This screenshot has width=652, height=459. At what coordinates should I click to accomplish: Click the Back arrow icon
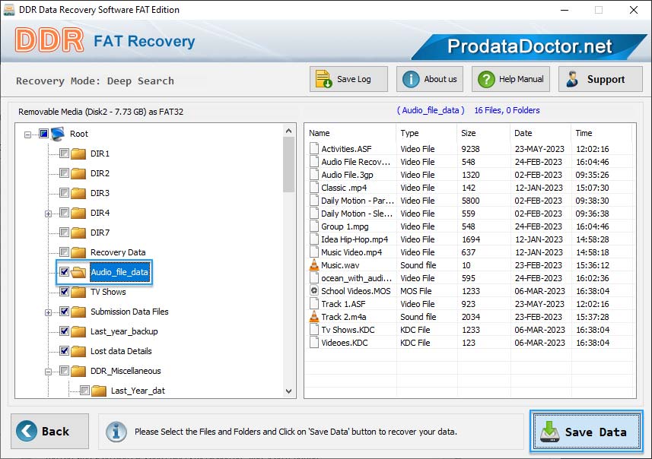[x=27, y=431]
